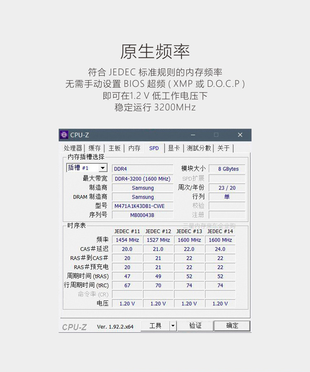Viewport: 310px width, 372px height.
Task: Switch to the 内存 tab
Action: tap(134, 148)
